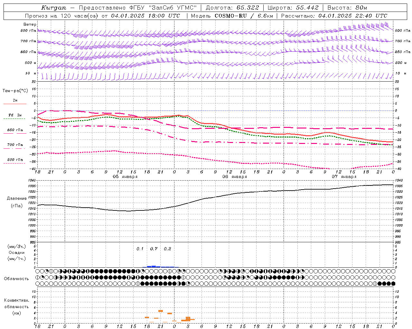Click the "0.1" precipitation amount value

pos(140,249)
